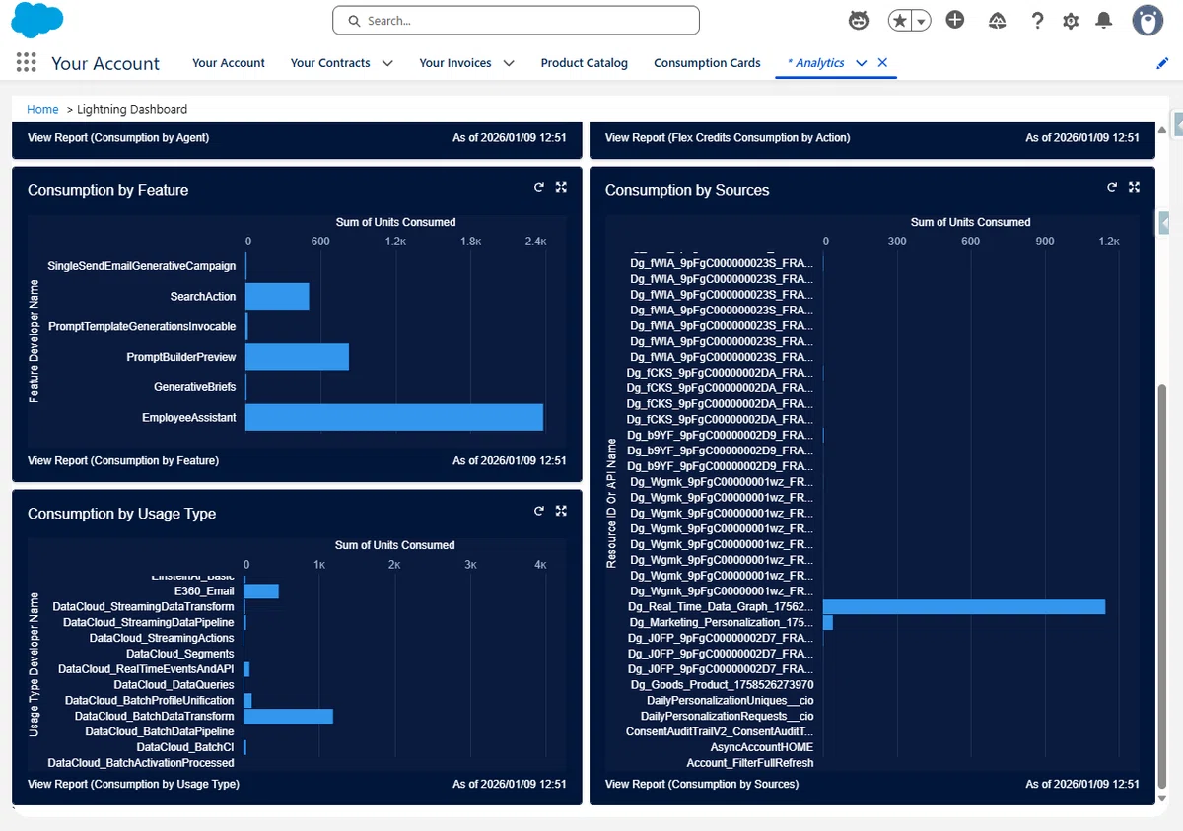The height and width of the screenshot is (831, 1183).
Task: Click the EmployeeAssistant bar in the chart
Action: click(394, 417)
